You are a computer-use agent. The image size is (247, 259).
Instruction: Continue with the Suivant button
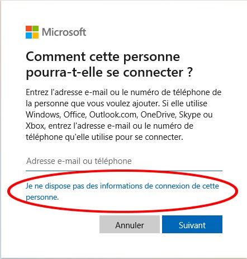click(x=192, y=224)
